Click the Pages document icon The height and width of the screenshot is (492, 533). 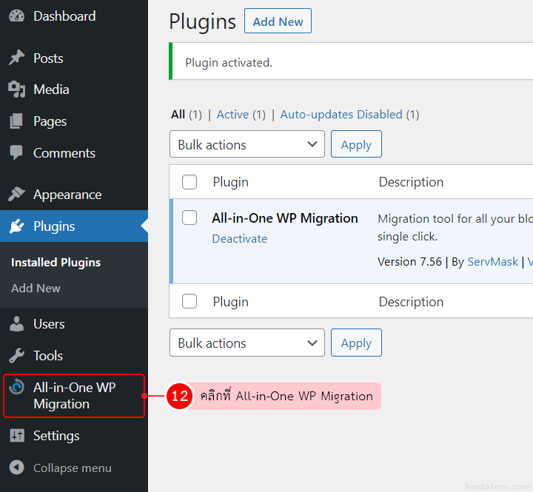[16, 121]
